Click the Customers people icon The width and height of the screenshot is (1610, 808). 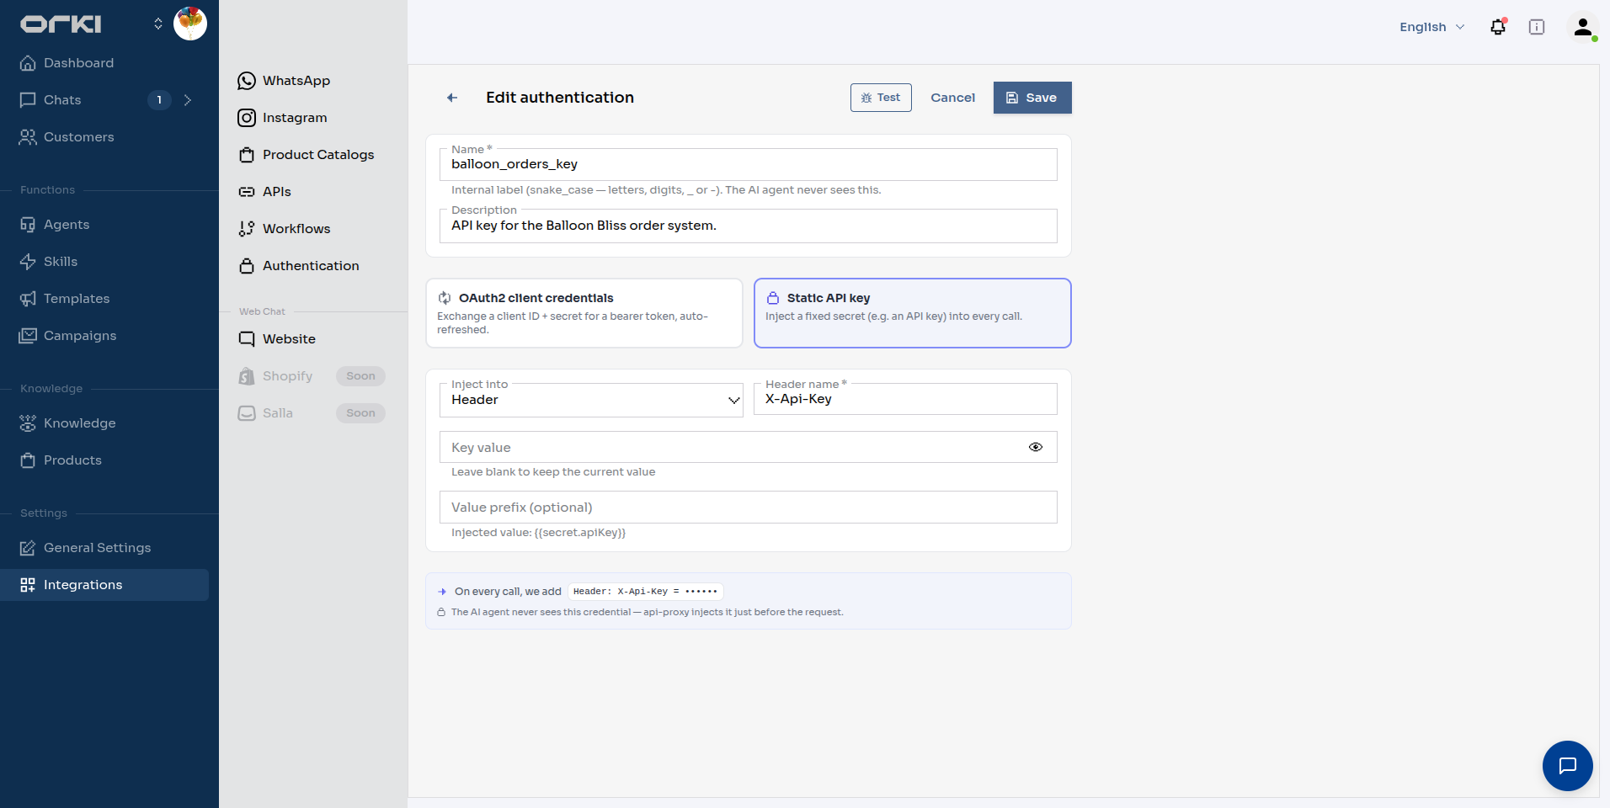coord(28,137)
